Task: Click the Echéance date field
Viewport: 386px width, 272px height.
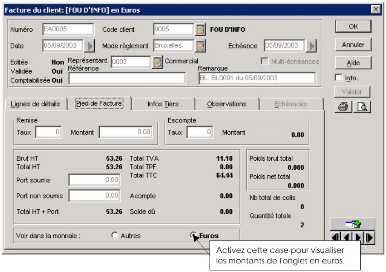Action: pyautogui.click(x=284, y=45)
